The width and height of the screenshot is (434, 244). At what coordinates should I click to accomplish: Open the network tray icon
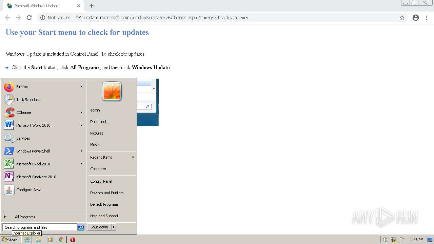[x=394, y=240]
